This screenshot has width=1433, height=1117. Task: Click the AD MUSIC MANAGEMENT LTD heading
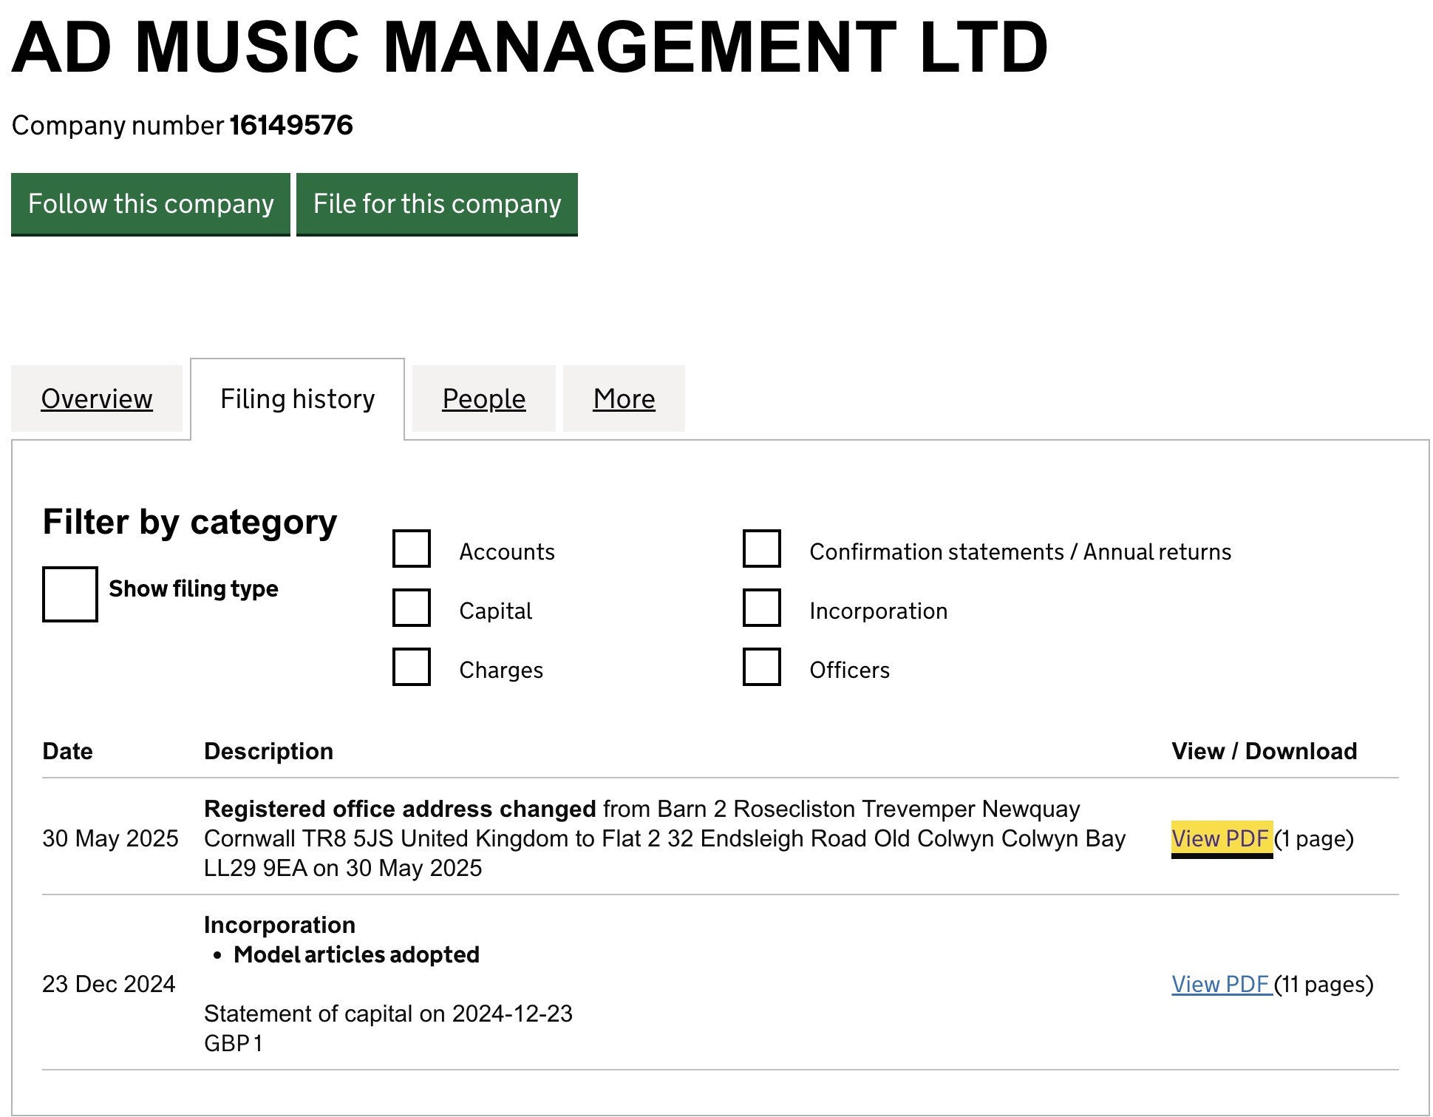click(x=529, y=47)
